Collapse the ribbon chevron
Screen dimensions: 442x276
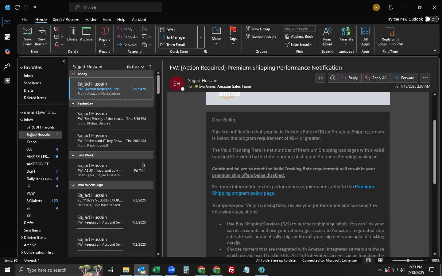pyautogui.click(x=435, y=51)
